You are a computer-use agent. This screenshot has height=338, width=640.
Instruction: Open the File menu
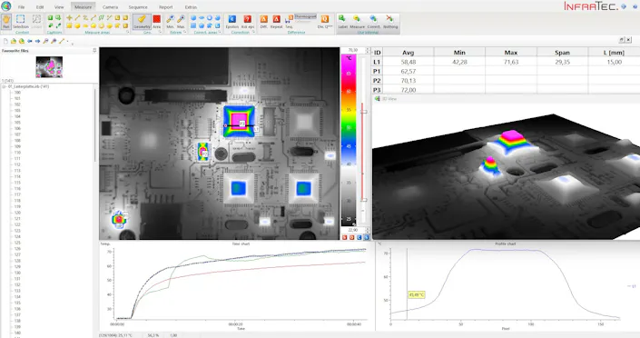[21, 7]
